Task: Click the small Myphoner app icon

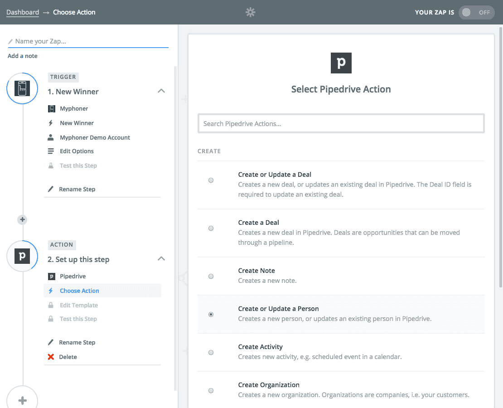Action: [x=51, y=109]
